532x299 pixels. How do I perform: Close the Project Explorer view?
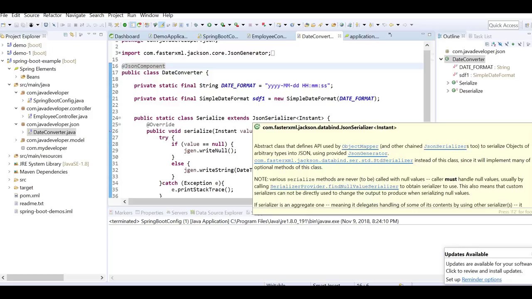coord(44,36)
